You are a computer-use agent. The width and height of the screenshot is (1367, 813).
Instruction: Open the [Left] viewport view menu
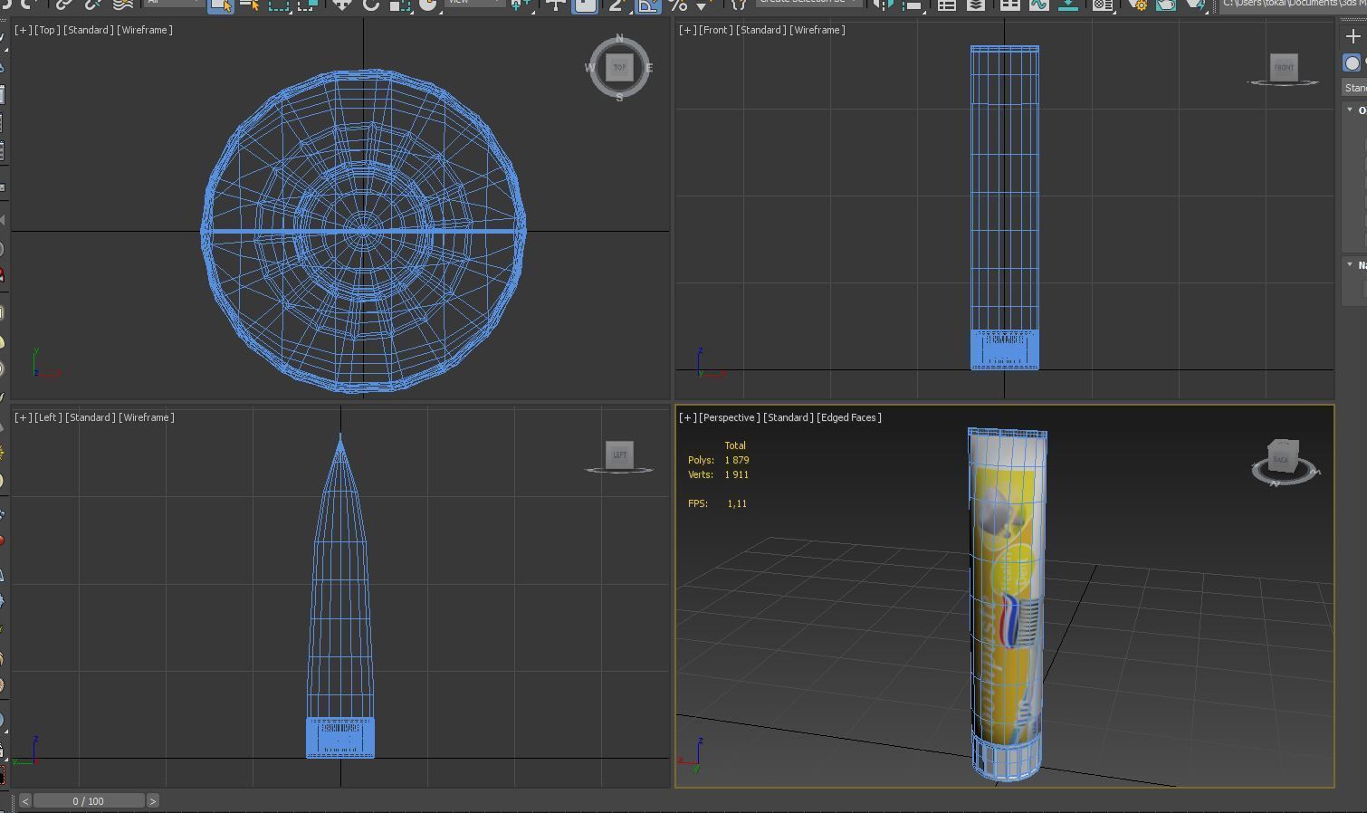47,417
